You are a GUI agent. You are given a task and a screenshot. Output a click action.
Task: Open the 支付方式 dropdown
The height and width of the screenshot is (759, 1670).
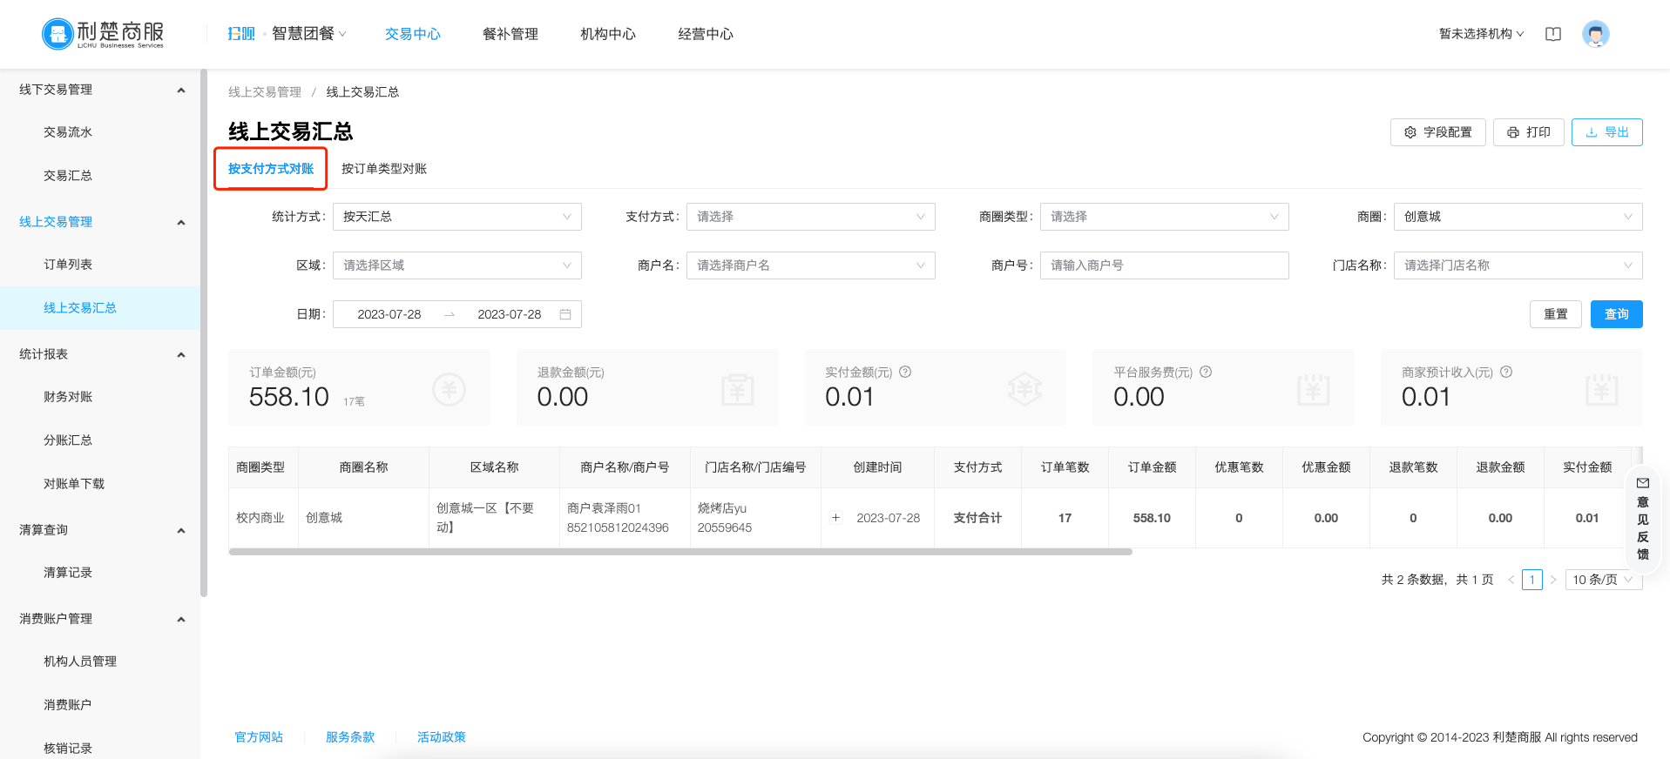pos(811,217)
